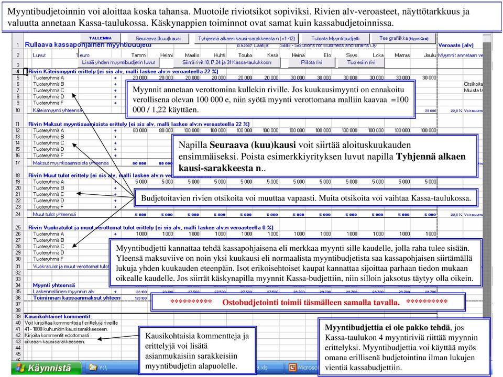Select the Myynti yhteensä row label
The image size is (503, 377).
point(54,285)
